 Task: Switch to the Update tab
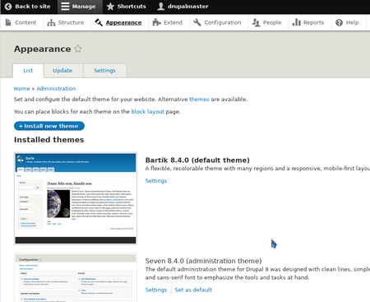[62, 71]
